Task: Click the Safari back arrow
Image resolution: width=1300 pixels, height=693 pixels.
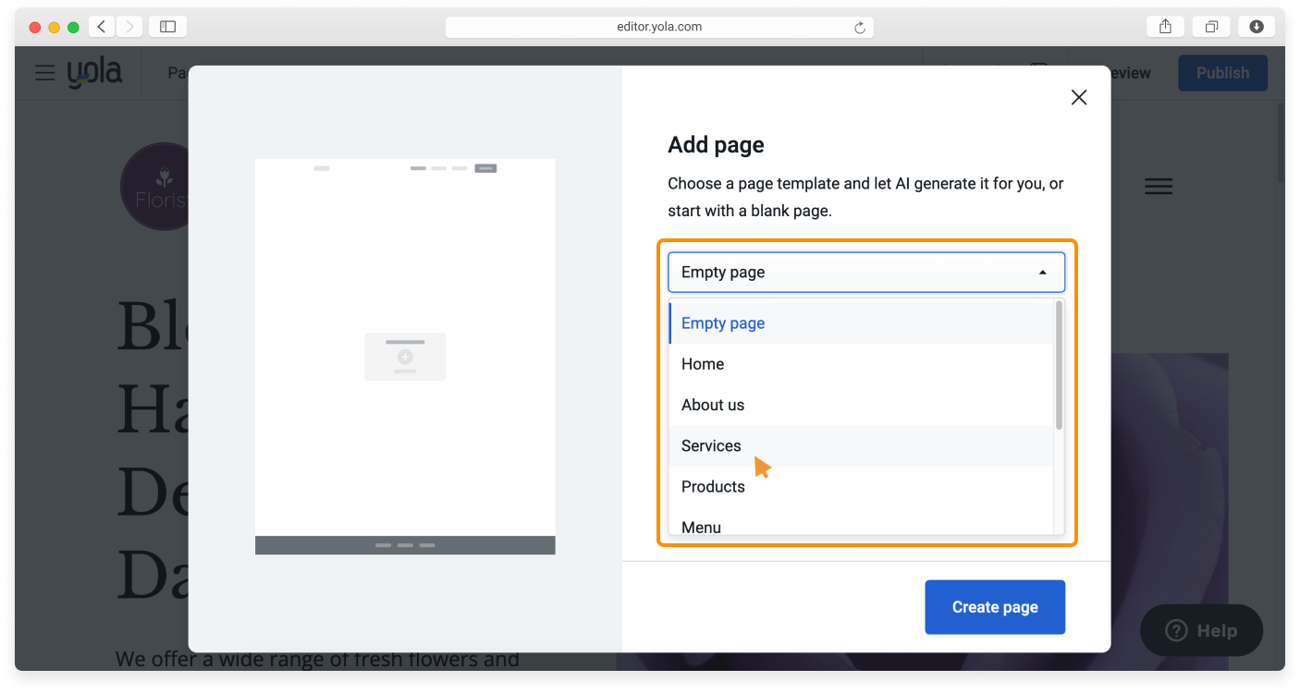Action: pos(102,27)
